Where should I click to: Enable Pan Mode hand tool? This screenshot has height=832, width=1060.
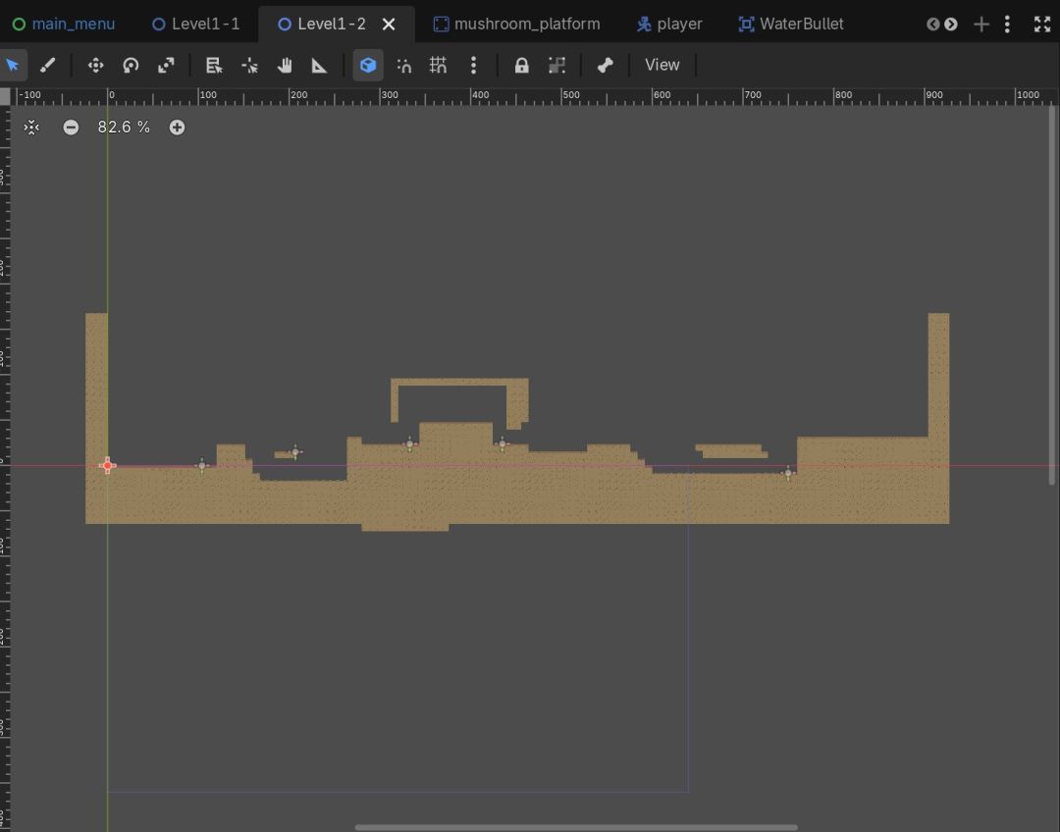[x=285, y=65]
